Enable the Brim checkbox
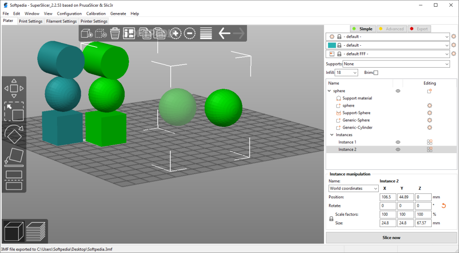Screen dimensions: 459x253 [x=376, y=73]
